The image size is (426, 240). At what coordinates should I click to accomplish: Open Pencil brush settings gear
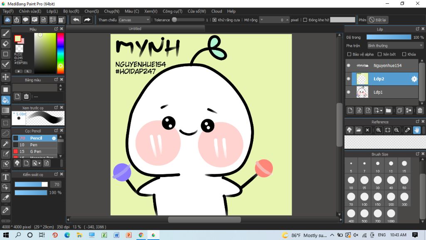point(54,138)
